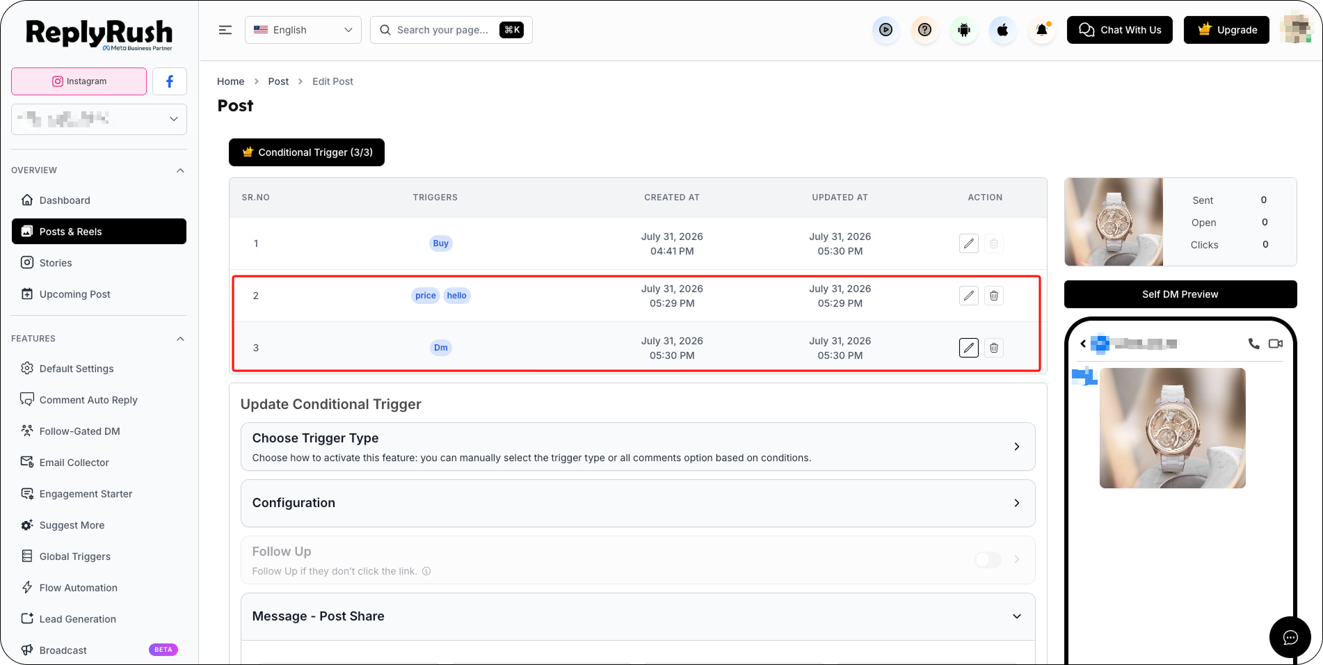Viewport: 1323px width, 665px height.
Task: Open the video tutorial play icon
Action: (x=885, y=30)
